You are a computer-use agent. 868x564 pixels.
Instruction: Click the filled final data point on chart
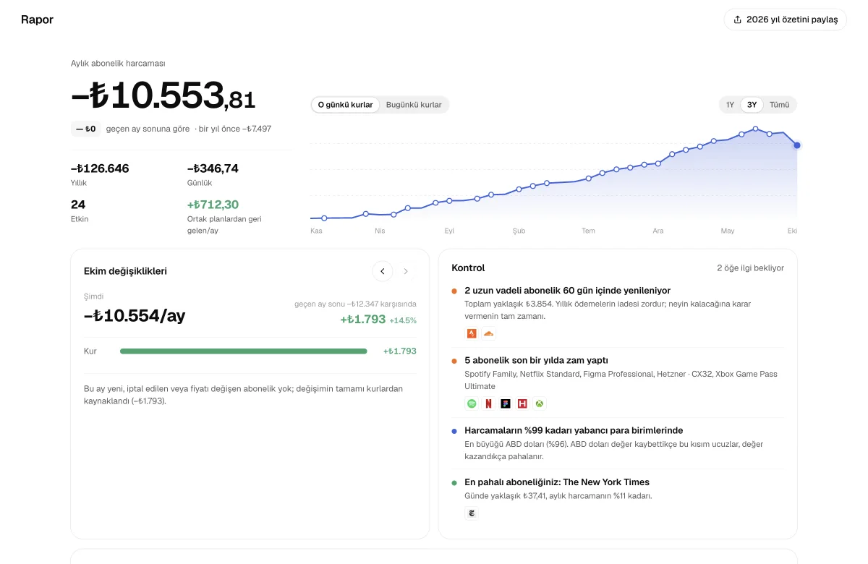tap(797, 145)
